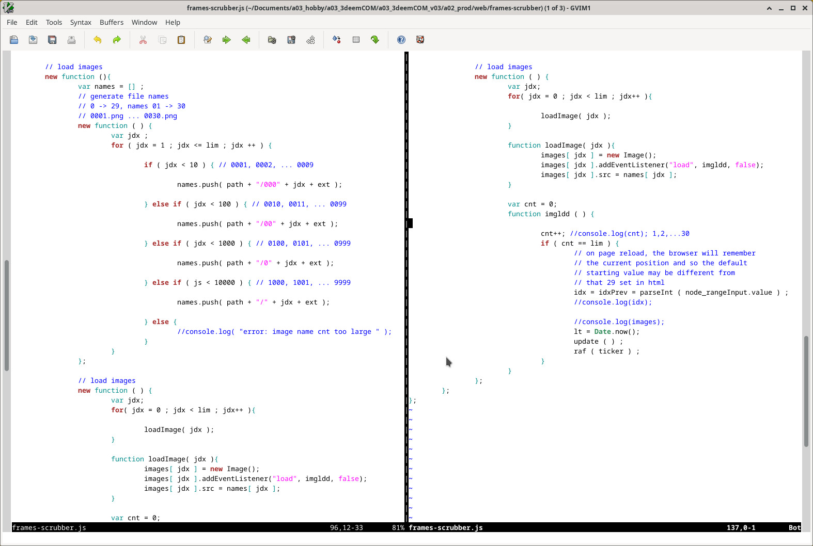Click the Save All files icon
Image resolution: width=813 pixels, height=546 pixels.
tap(52, 40)
